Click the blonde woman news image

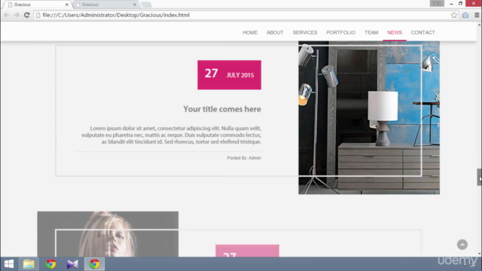point(108,234)
